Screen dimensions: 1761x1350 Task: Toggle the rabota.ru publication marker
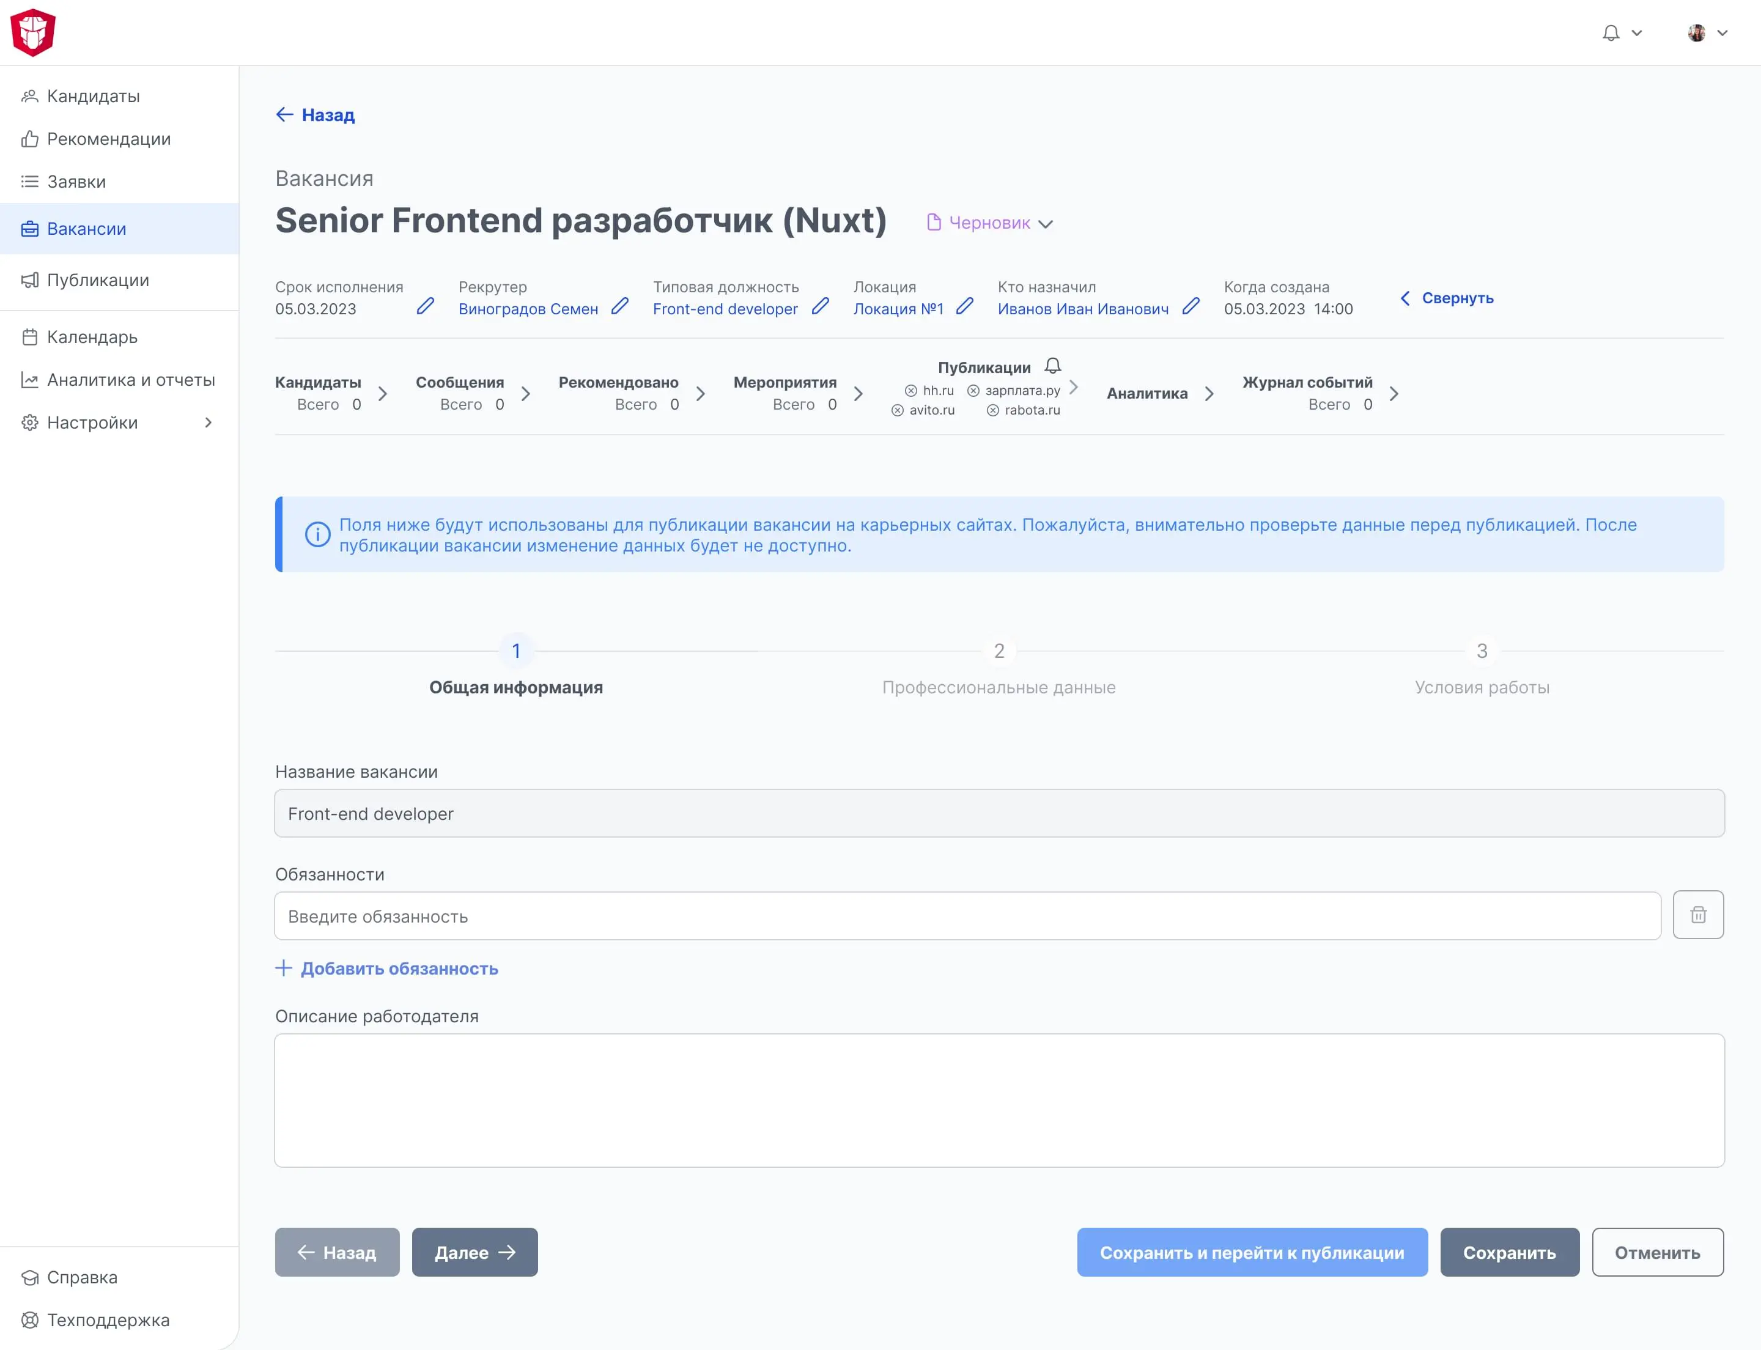click(x=994, y=411)
